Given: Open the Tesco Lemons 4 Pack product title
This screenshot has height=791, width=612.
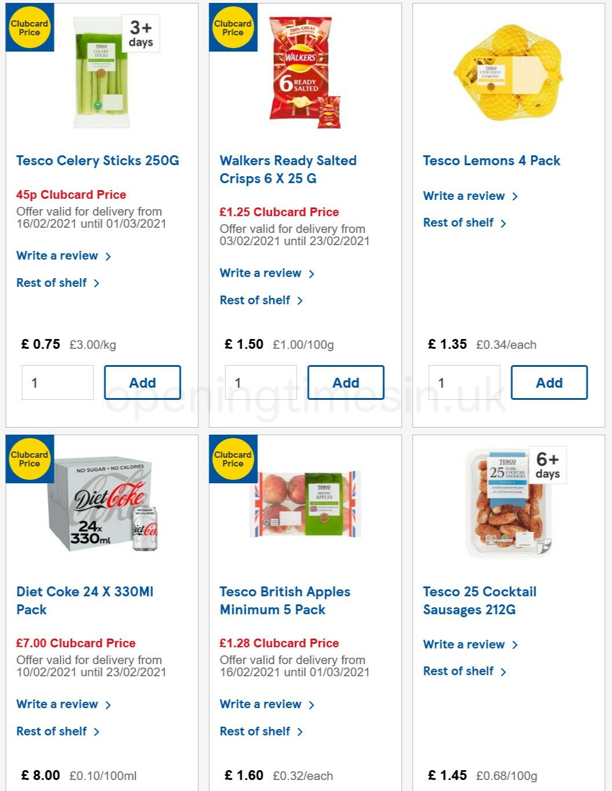Looking at the screenshot, I should click(x=491, y=161).
